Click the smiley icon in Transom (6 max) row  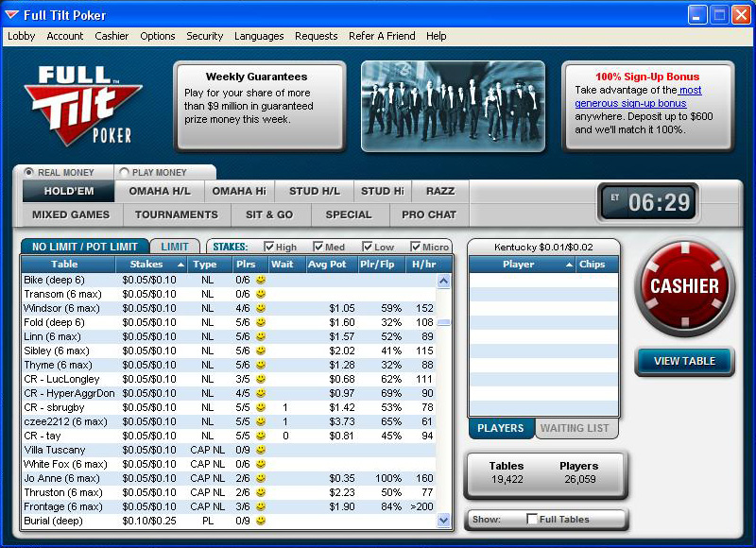(261, 294)
